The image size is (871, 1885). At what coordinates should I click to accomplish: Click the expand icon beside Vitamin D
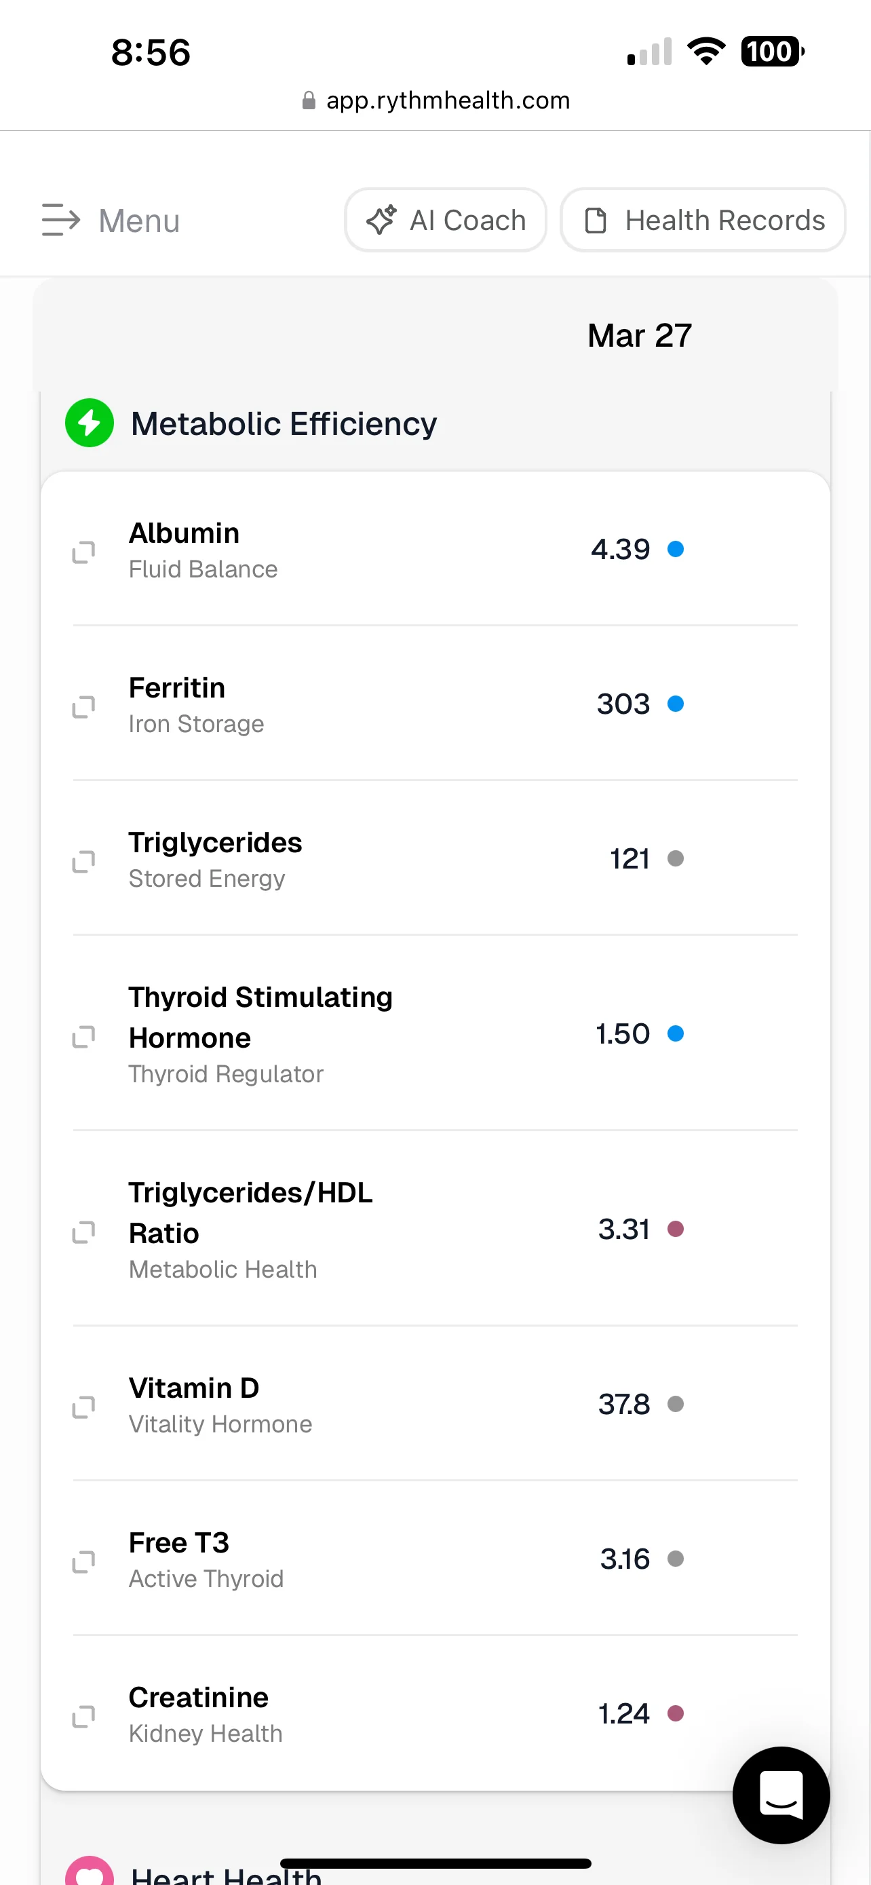83,1407
